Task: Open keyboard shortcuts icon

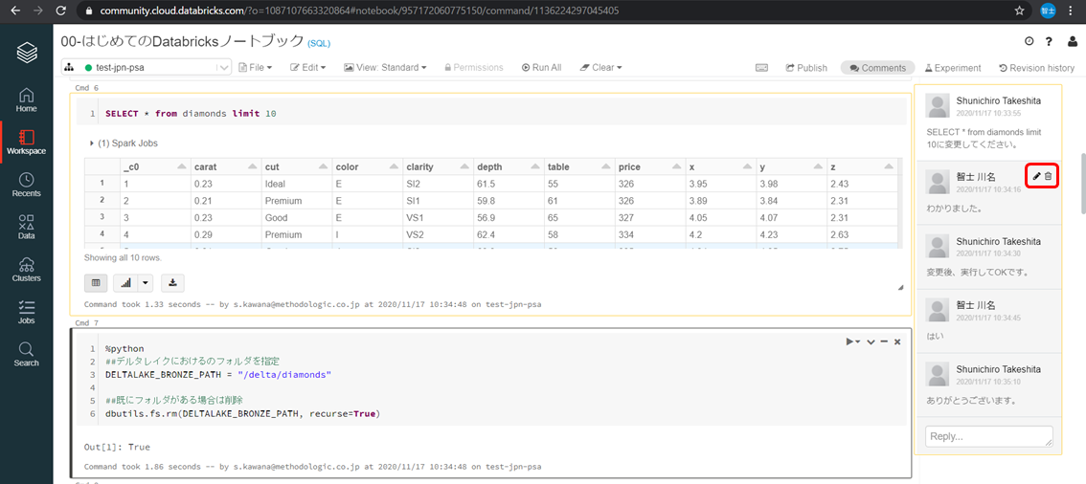Action: click(762, 68)
